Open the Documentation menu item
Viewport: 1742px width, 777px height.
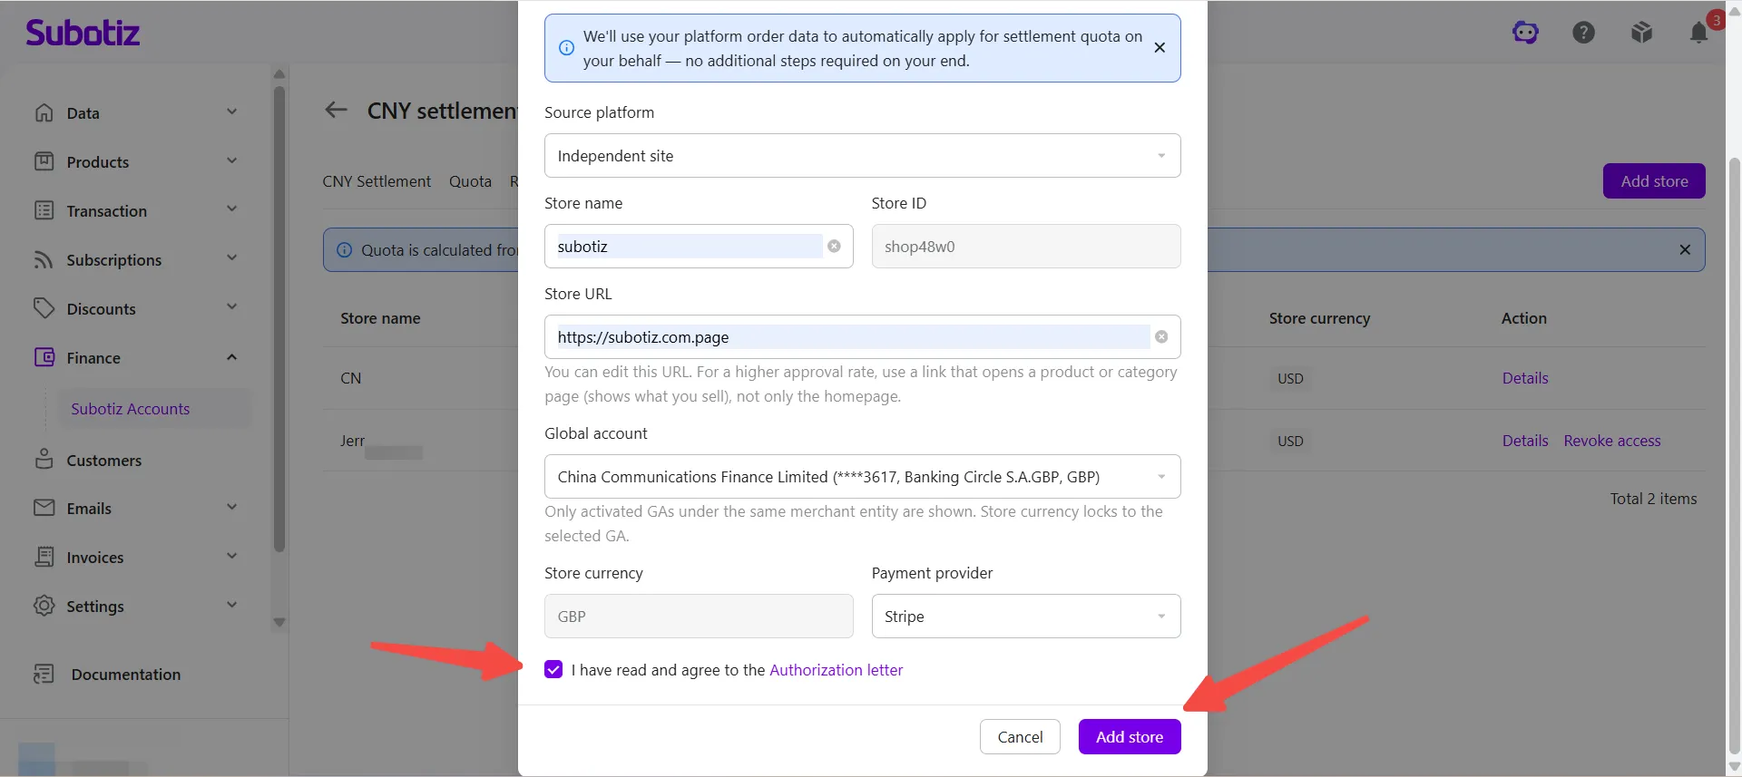coord(126,674)
